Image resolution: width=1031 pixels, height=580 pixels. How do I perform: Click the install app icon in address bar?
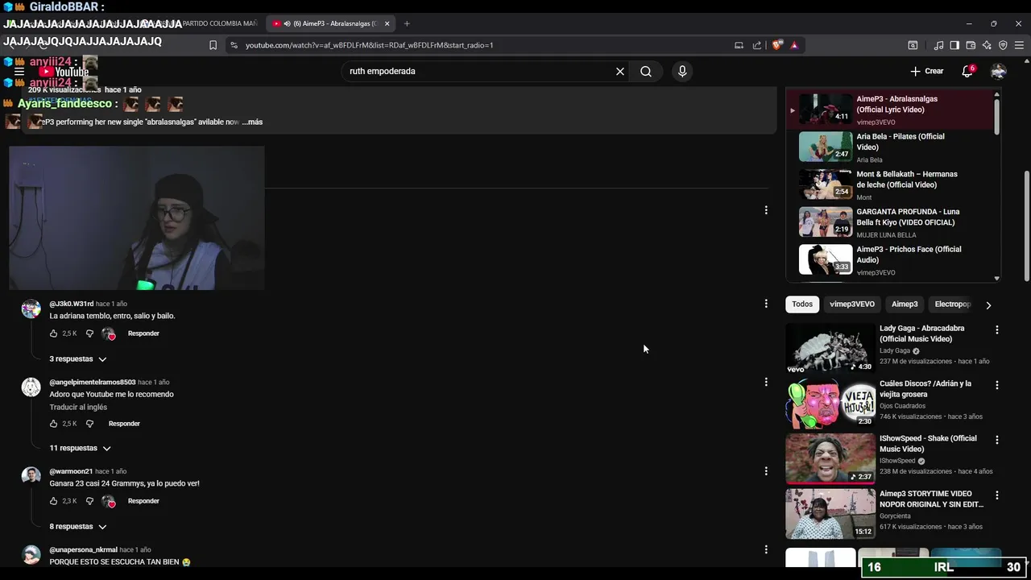click(739, 45)
